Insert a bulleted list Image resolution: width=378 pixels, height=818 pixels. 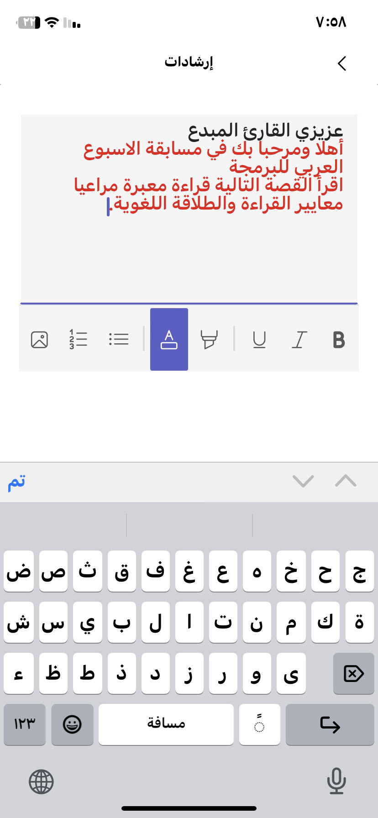tap(119, 339)
